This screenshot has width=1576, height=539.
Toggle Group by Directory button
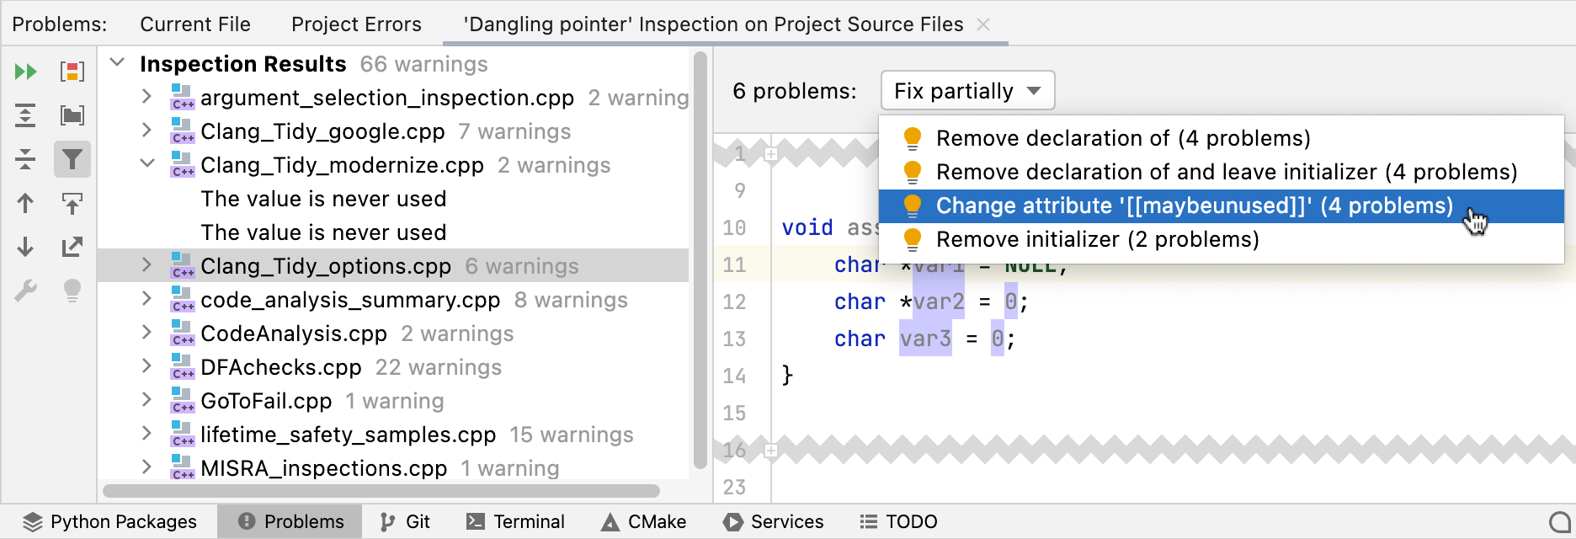tap(72, 115)
